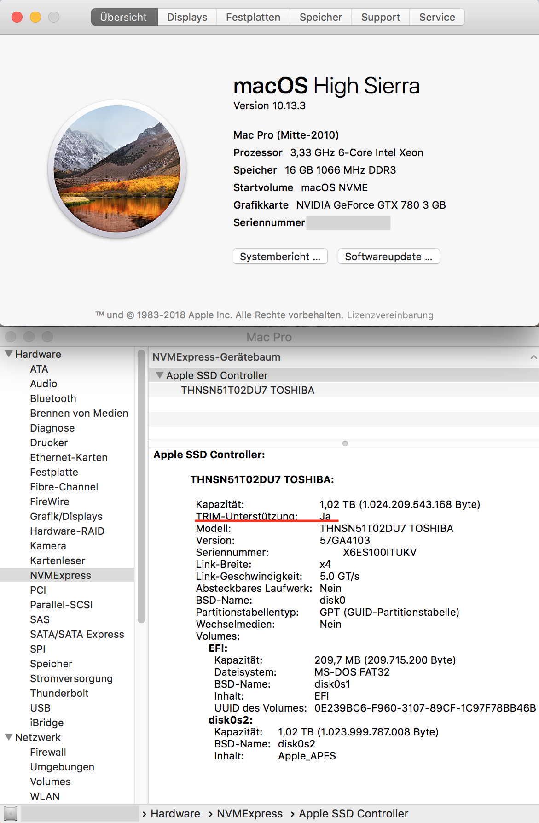Select Festplatte in the sidebar

click(x=54, y=472)
